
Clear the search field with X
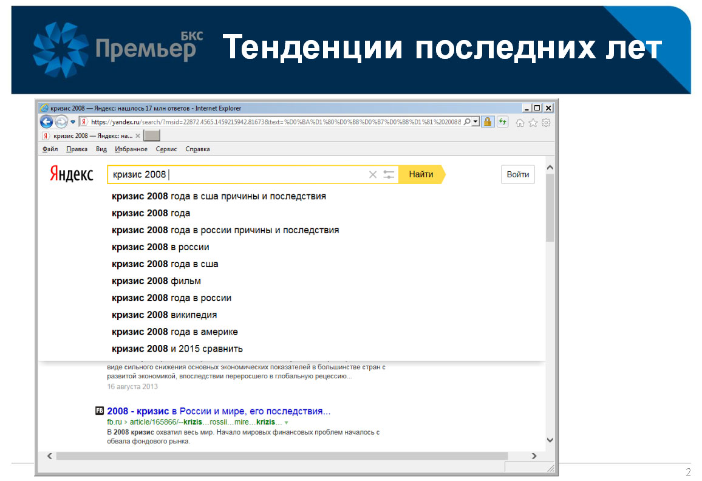tap(373, 175)
